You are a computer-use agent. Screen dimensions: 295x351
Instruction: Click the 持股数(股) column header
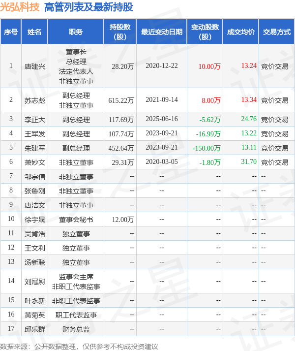click(x=120, y=32)
